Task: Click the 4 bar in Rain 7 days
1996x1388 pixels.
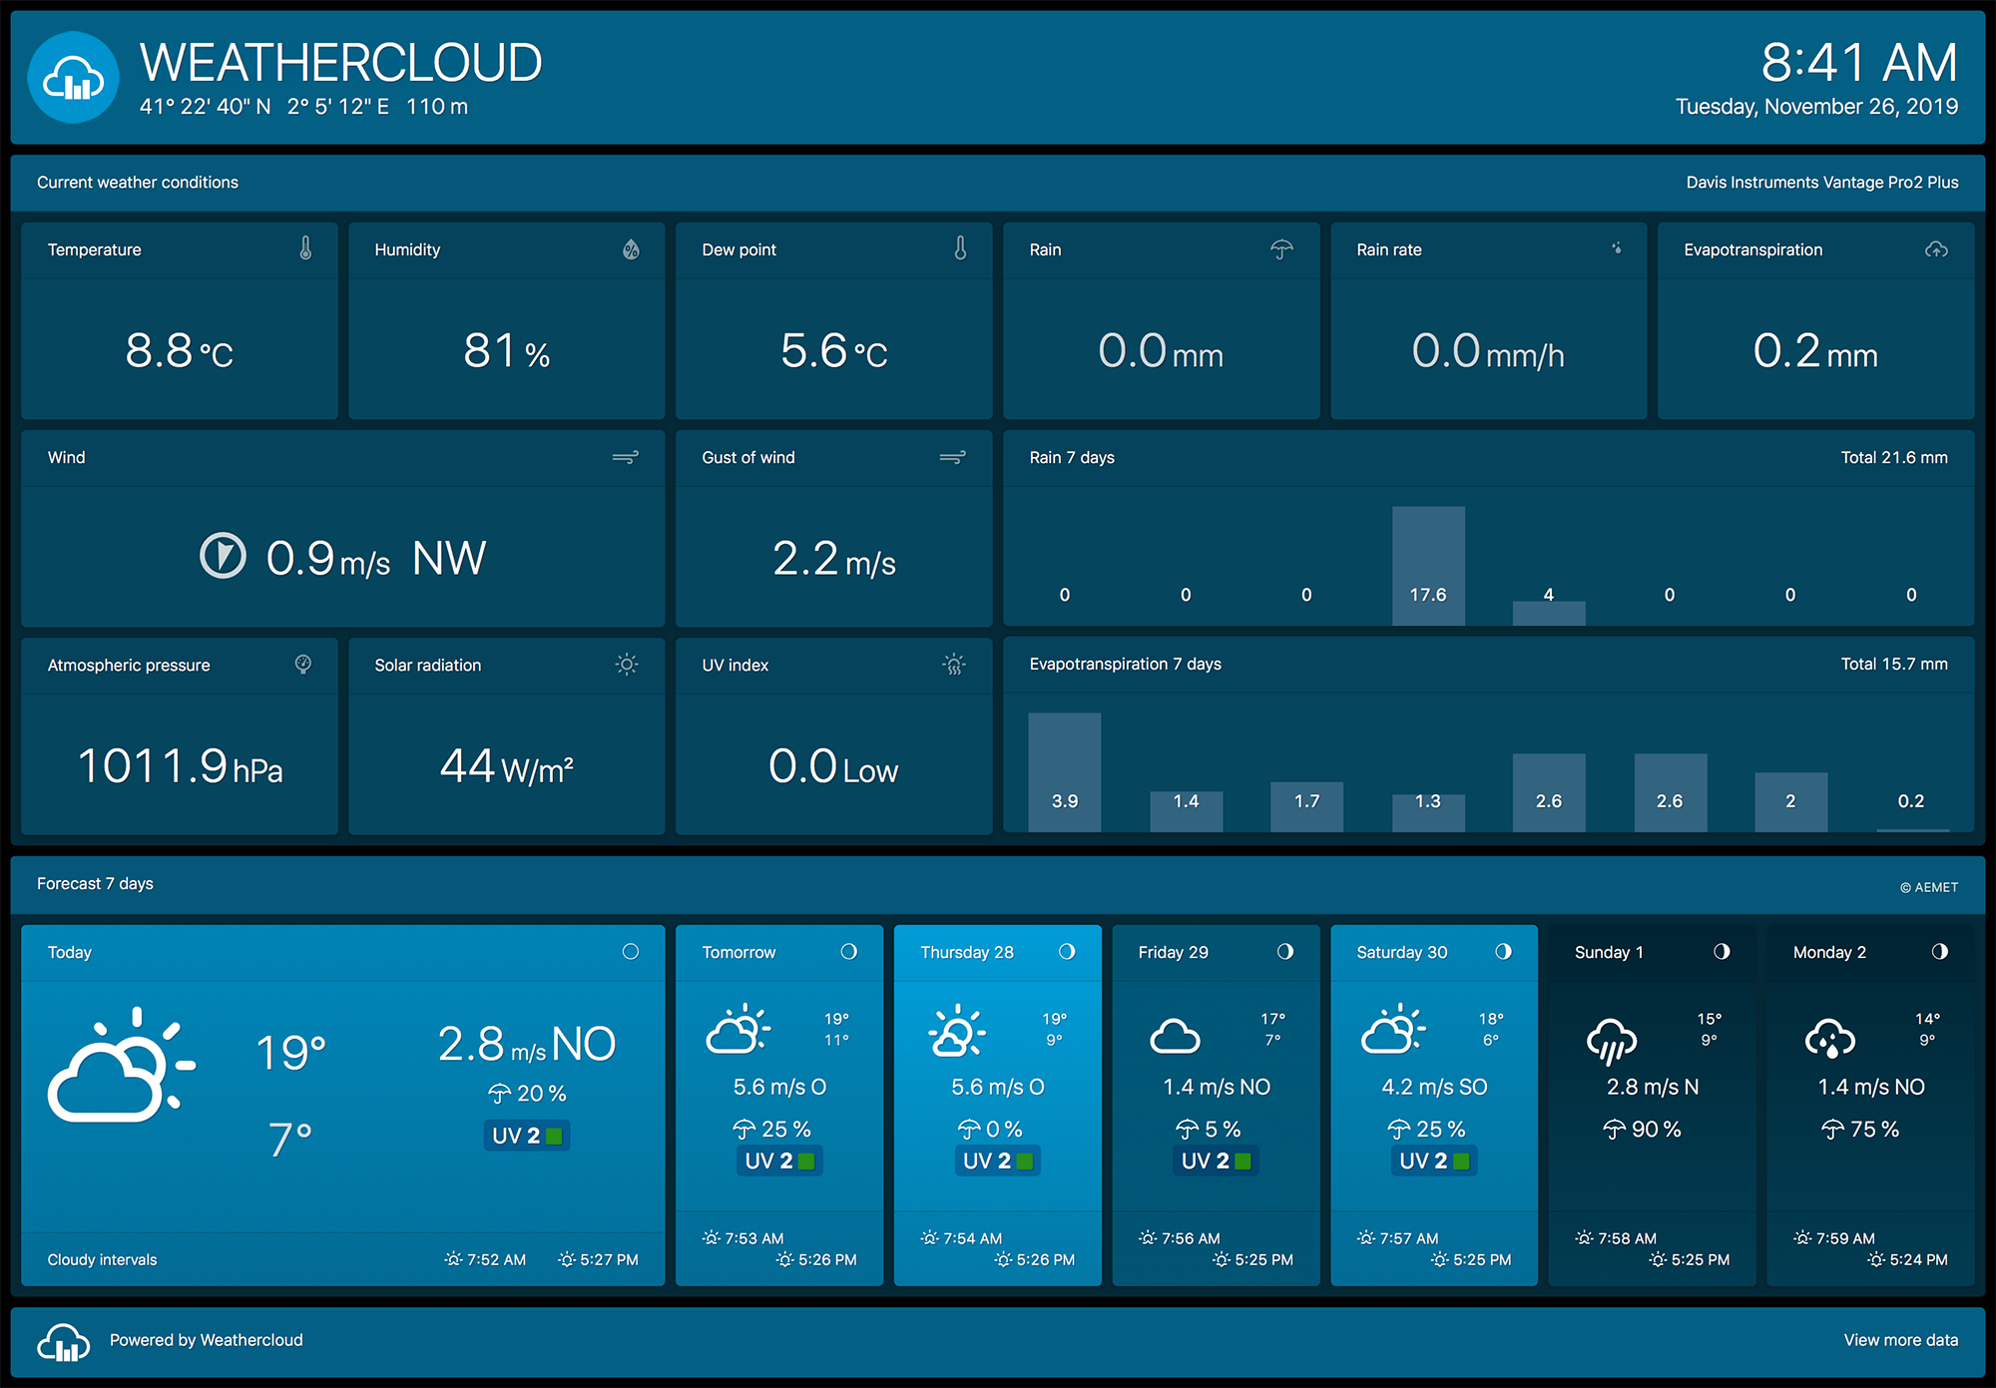Action: [x=1549, y=613]
